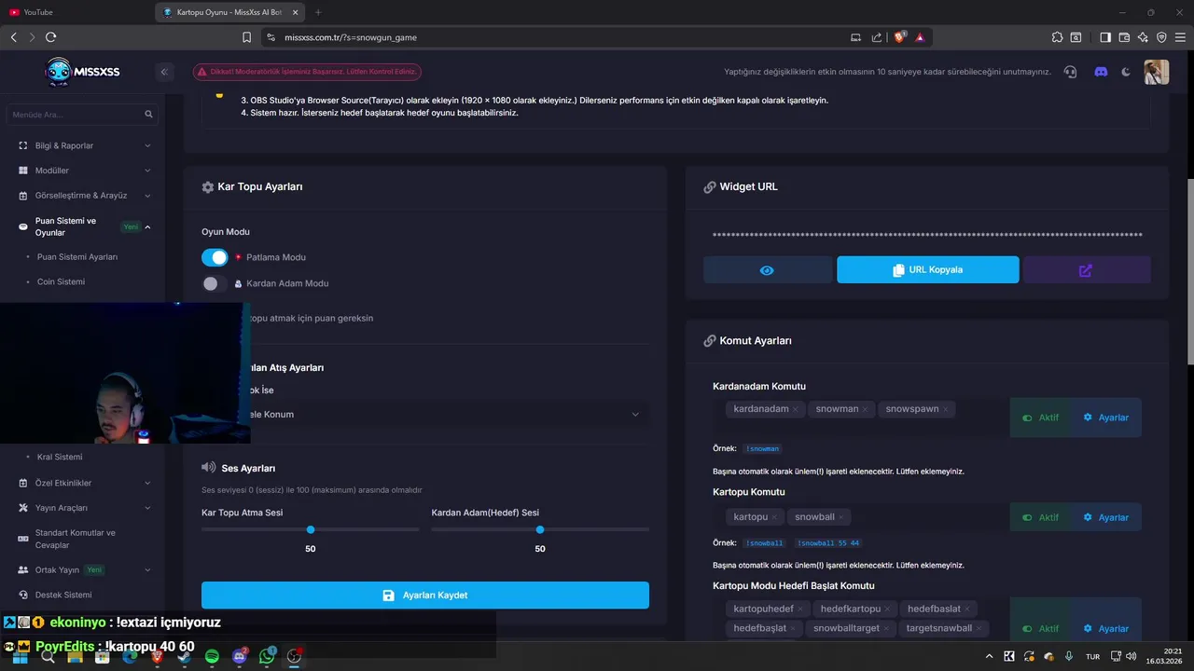The image size is (1194, 671).
Task: Open Ayarlar for Kartopu Komutu
Action: coord(1105,517)
